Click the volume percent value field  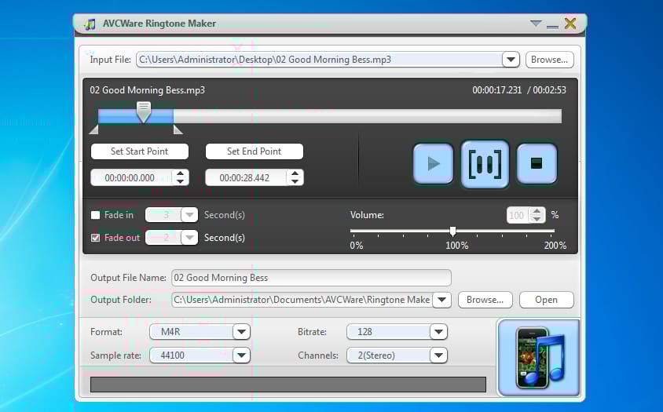point(518,216)
